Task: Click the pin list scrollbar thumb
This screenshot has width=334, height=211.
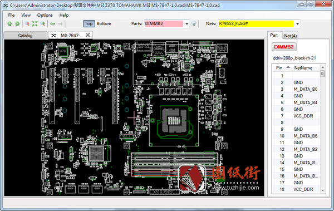Action: [x=323, y=73]
